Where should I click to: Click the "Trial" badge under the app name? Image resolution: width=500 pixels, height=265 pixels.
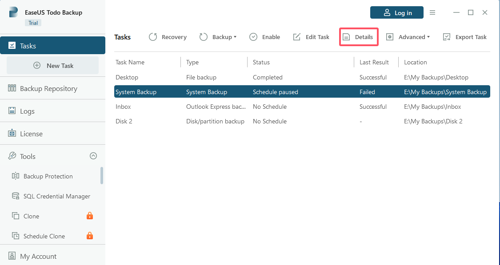coord(33,23)
